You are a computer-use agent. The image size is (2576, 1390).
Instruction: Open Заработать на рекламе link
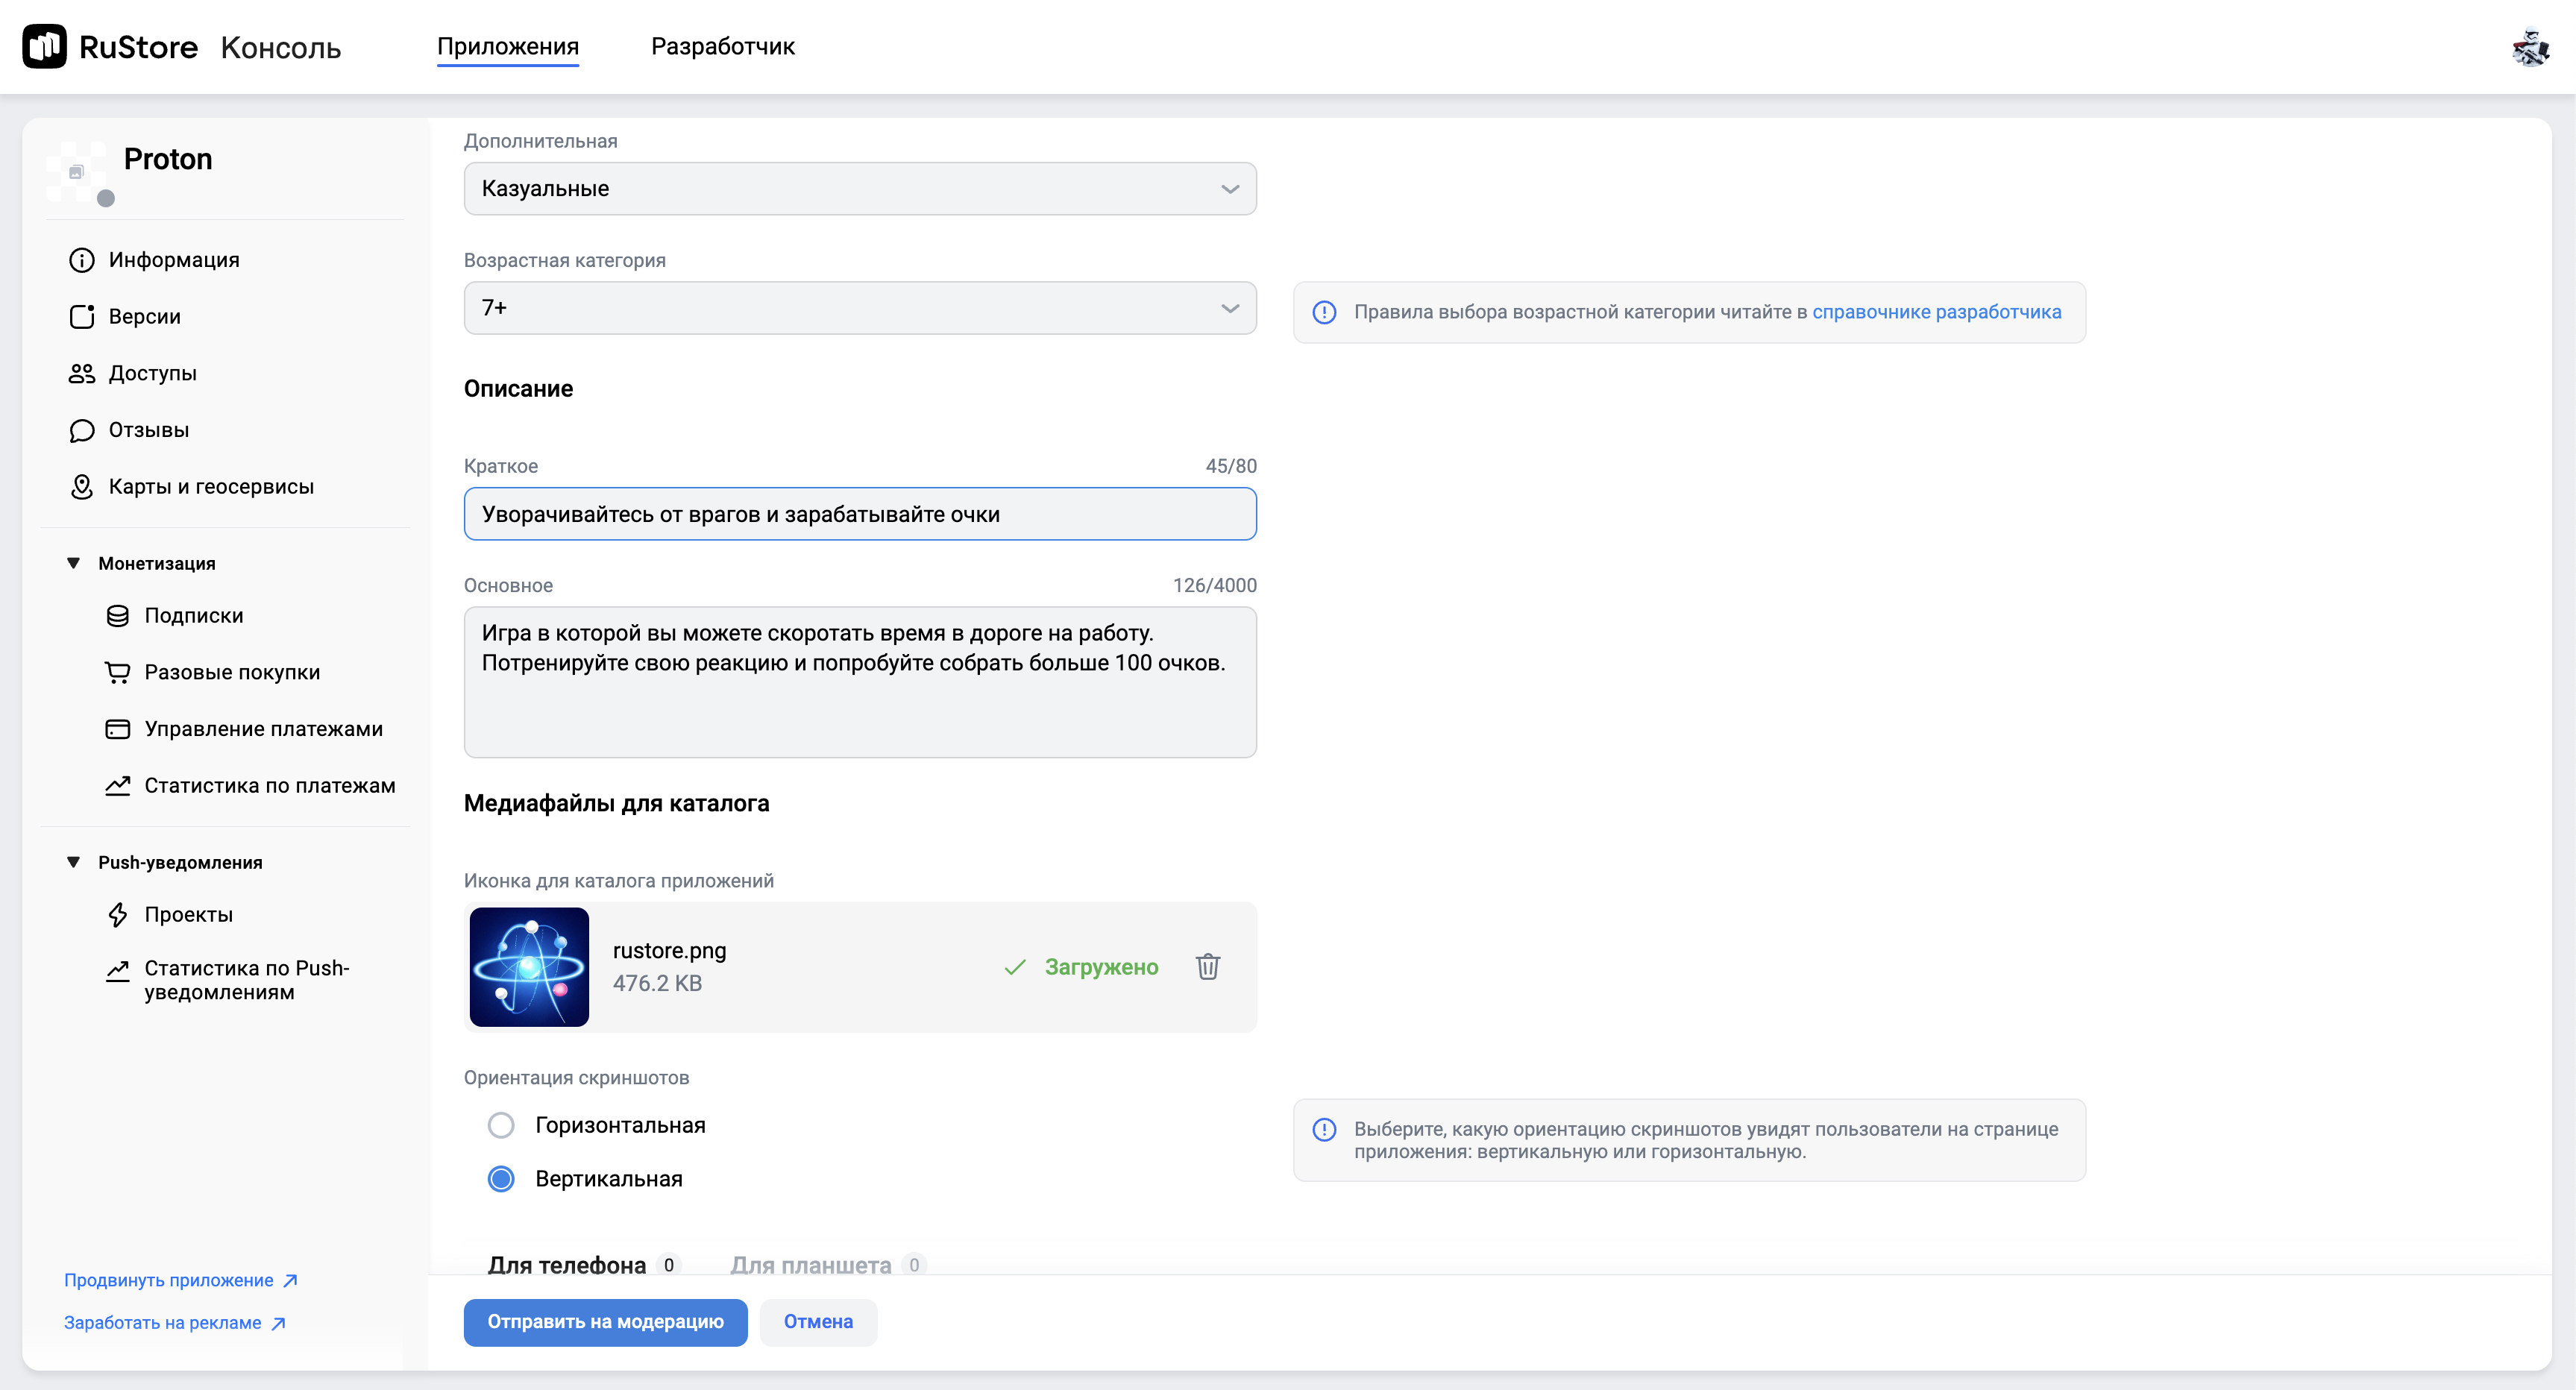click(163, 1324)
